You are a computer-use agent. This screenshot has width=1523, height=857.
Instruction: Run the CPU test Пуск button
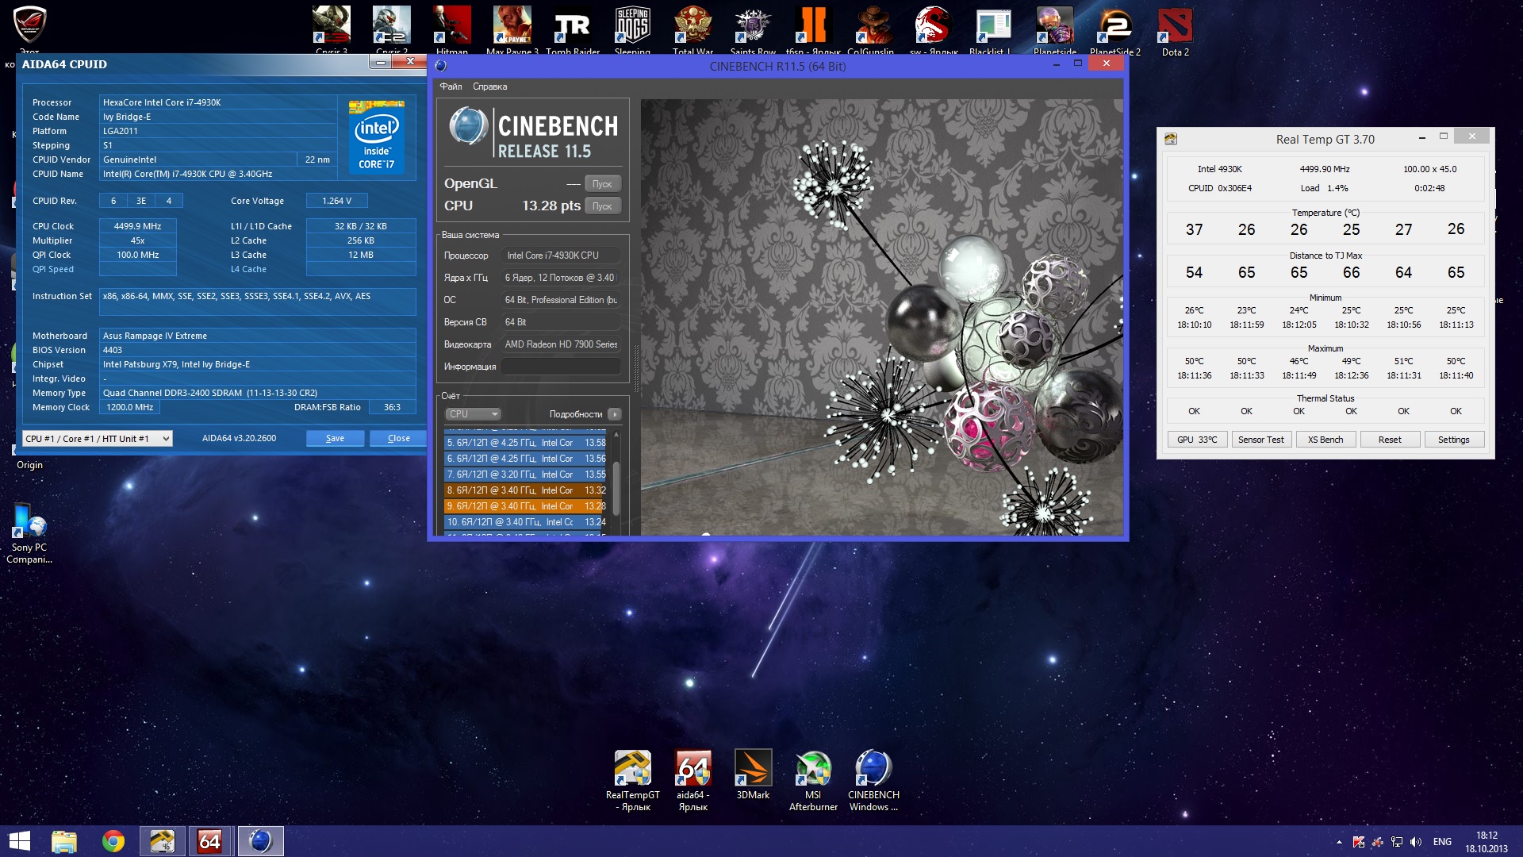[602, 206]
